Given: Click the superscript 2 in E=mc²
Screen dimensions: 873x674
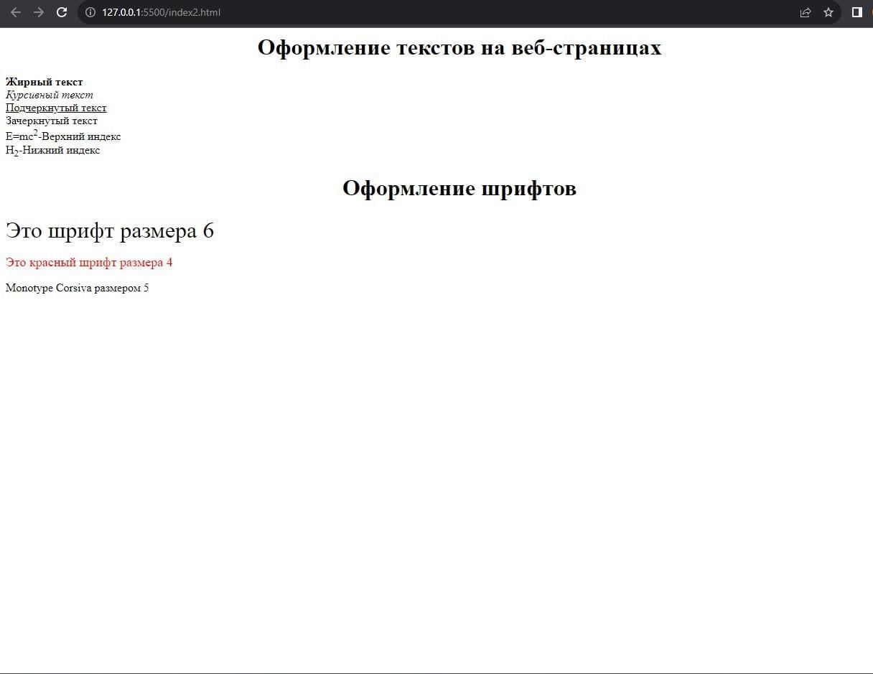Looking at the screenshot, I should click(36, 133).
